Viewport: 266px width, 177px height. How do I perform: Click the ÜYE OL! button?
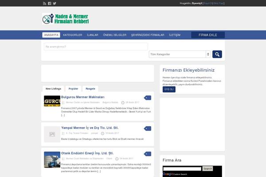(169, 89)
